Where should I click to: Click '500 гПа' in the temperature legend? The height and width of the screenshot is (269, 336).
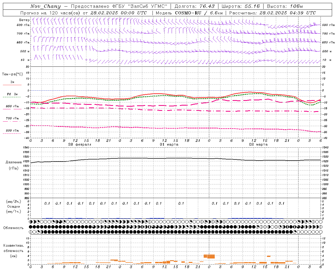(x=12, y=131)
